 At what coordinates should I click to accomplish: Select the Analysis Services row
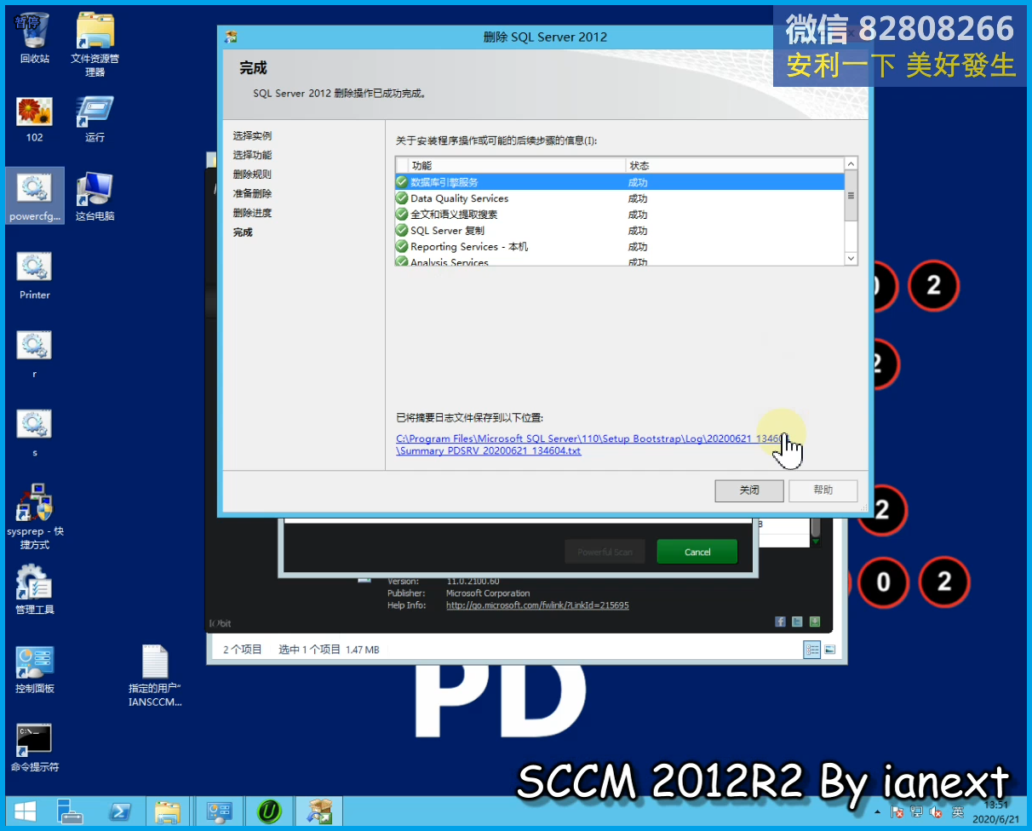tap(620, 261)
